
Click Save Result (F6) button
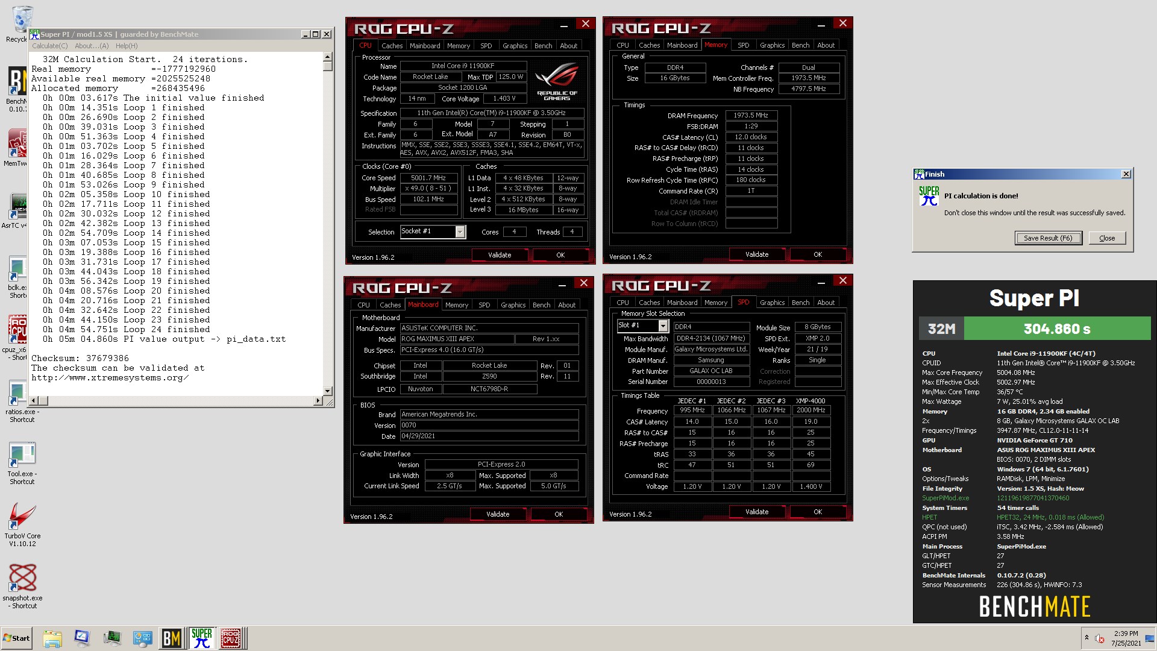[1048, 238]
